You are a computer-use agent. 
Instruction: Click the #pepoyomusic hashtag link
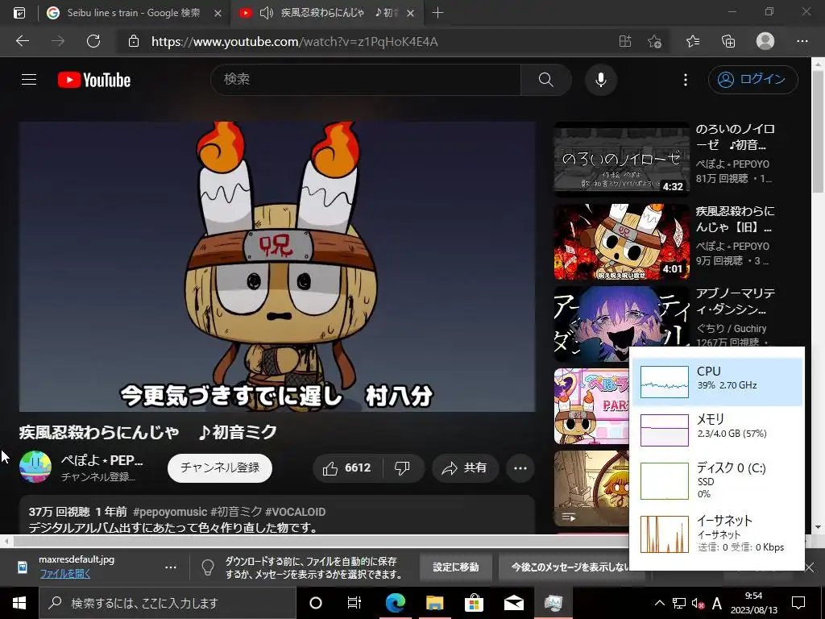point(170,512)
